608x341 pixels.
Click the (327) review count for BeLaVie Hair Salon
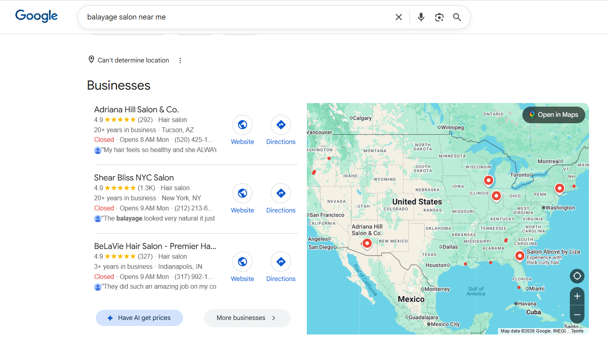pyautogui.click(x=145, y=257)
